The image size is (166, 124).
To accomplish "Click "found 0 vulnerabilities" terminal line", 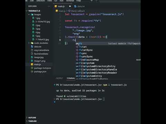I will tap(71, 96).
